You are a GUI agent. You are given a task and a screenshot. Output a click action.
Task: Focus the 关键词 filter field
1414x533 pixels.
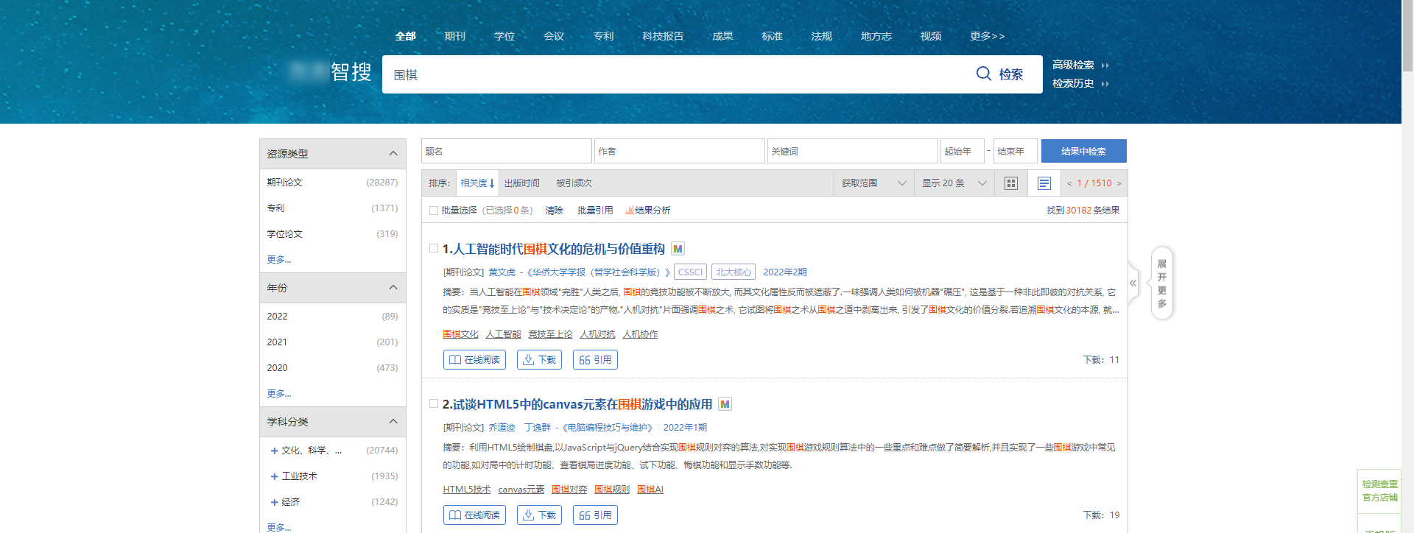[x=853, y=151]
